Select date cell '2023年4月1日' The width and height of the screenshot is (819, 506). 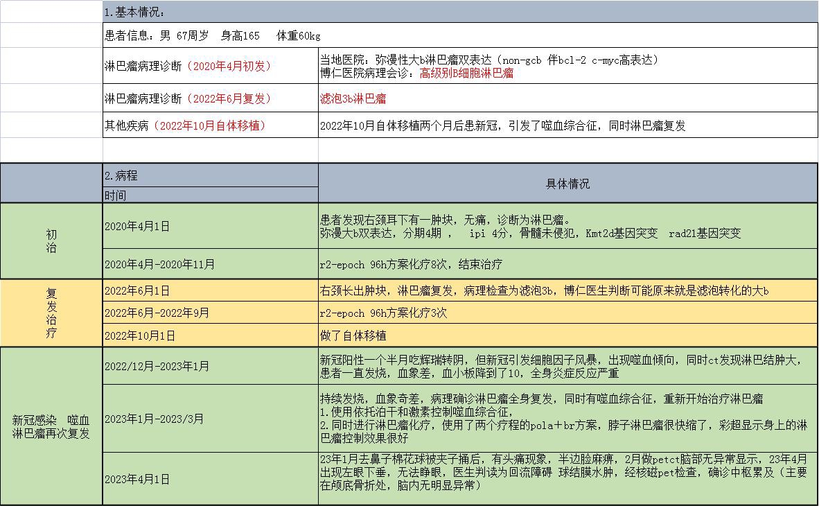tap(211, 479)
